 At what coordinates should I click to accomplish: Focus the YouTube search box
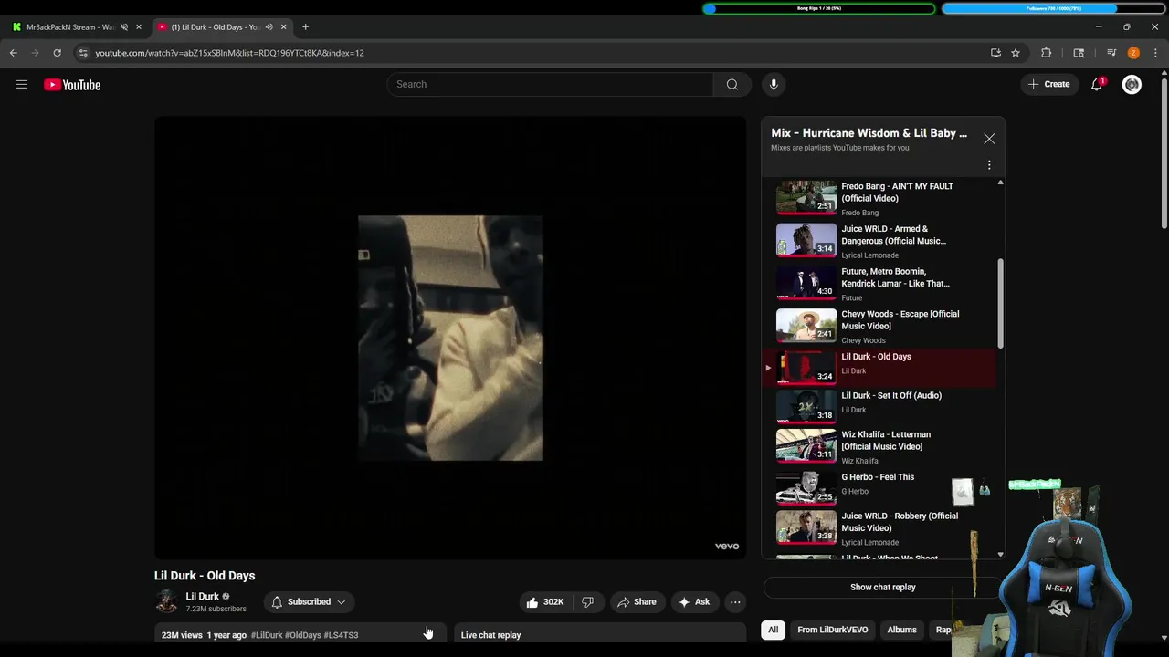[x=550, y=84]
